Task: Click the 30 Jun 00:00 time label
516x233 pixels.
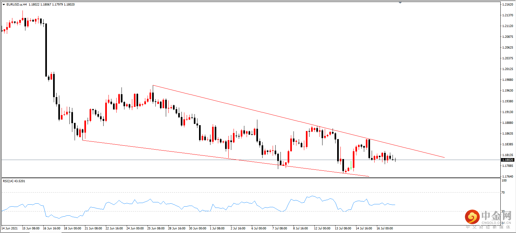Action: (x=198, y=228)
